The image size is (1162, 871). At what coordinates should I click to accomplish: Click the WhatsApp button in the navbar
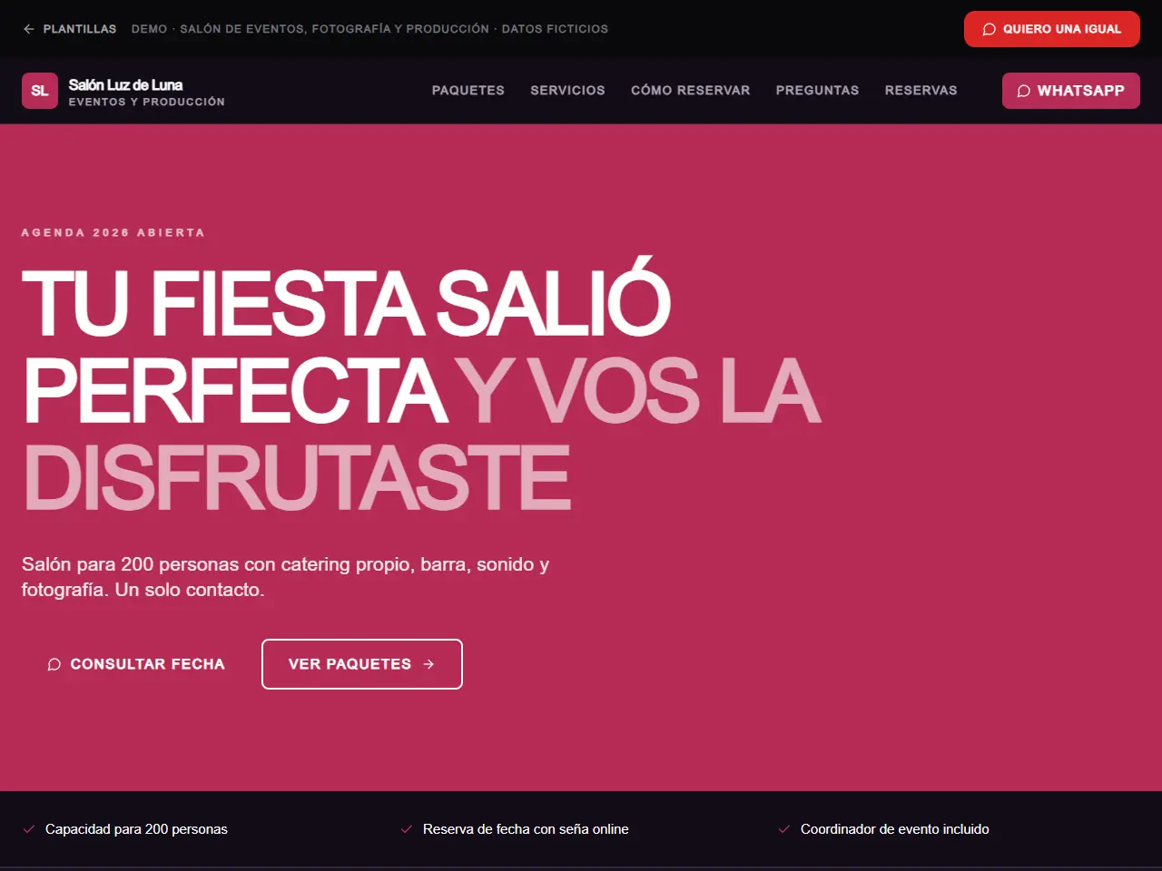click(x=1071, y=91)
